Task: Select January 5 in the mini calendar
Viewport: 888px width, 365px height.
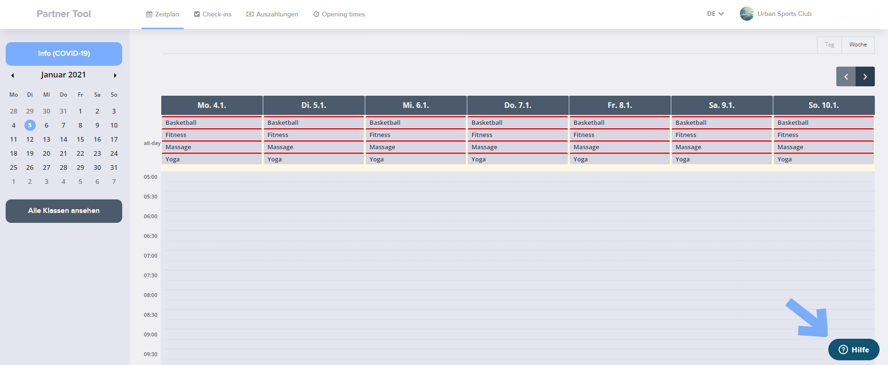Action: pos(30,125)
